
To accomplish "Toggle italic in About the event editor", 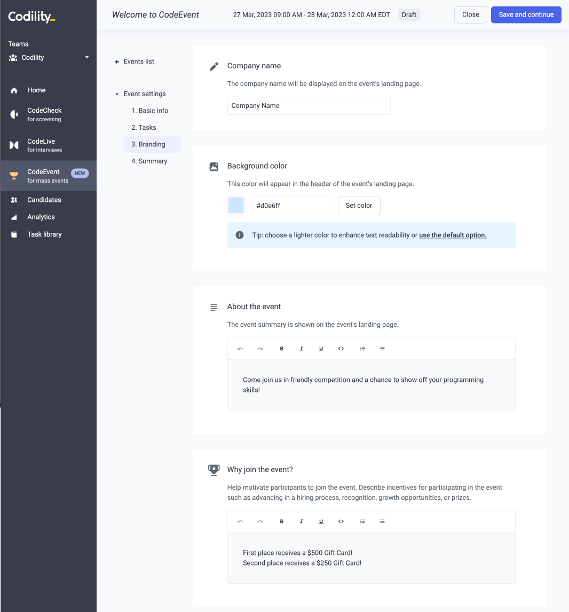I will pyautogui.click(x=302, y=349).
